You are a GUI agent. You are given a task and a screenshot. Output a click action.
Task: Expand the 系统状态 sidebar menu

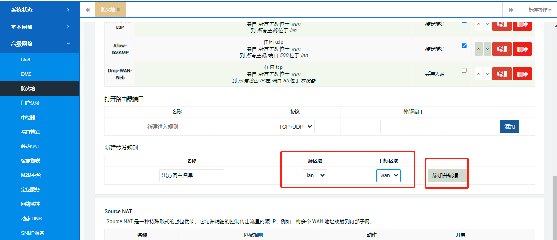[39, 9]
